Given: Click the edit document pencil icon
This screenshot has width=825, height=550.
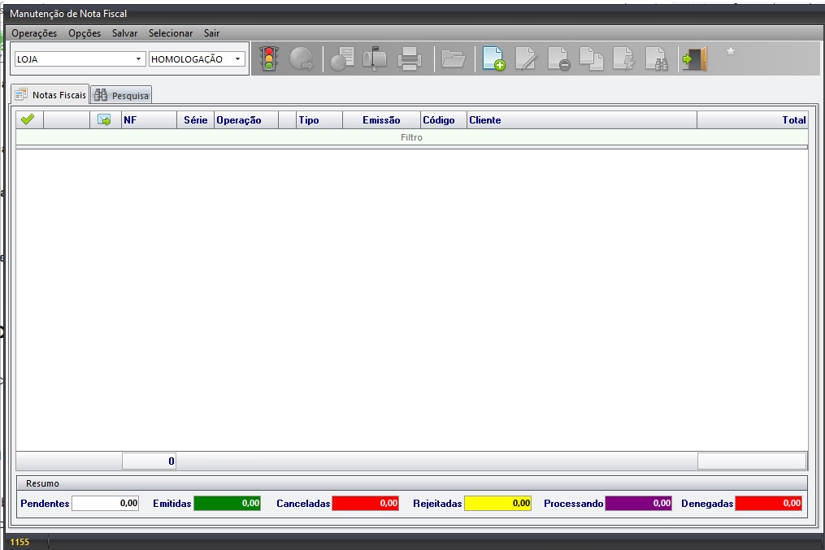Looking at the screenshot, I should 526,58.
